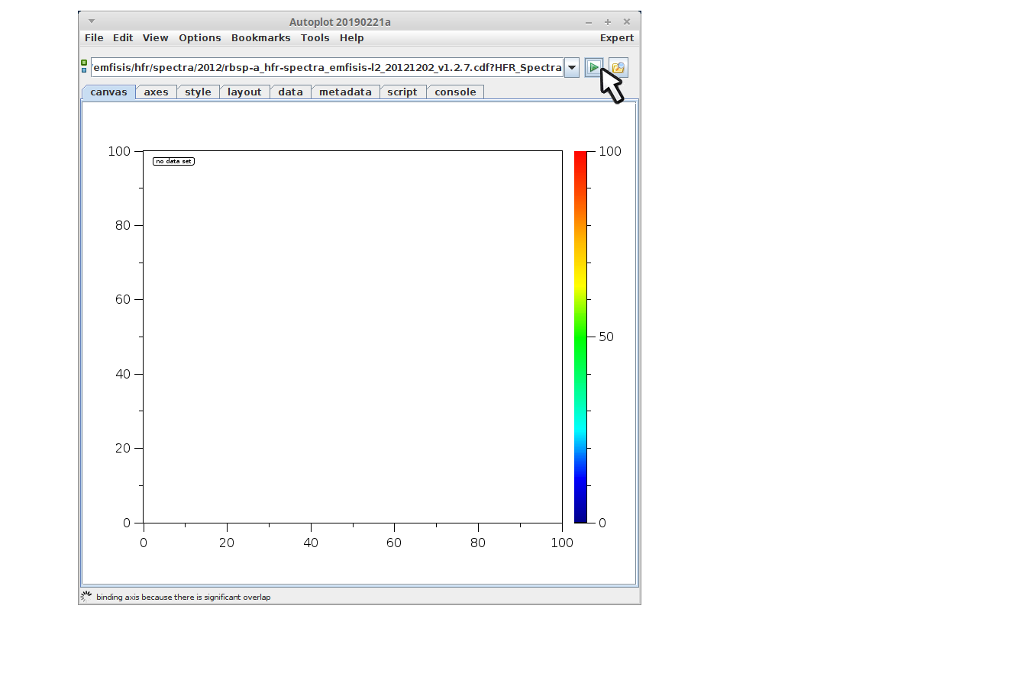Go to the layout tab
Viewport: 1027px width, 699px height.
coord(244,92)
